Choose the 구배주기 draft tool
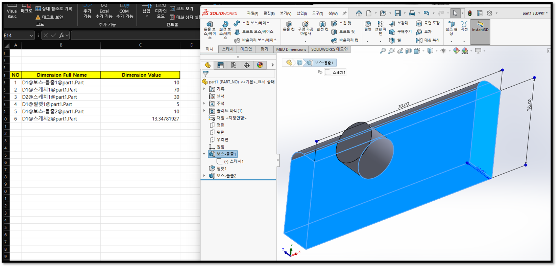557x267 pixels. pyautogui.click(x=401, y=31)
